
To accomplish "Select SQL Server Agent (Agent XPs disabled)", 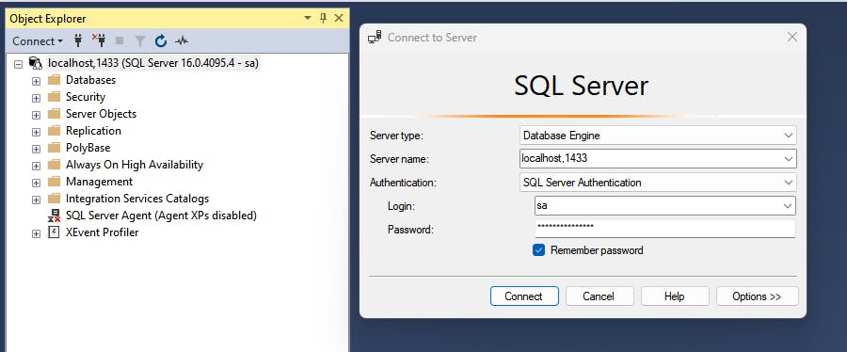I will 161,216.
